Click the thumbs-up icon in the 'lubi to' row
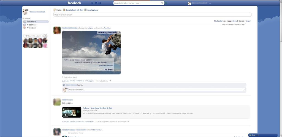Screen dimensions: 282x137 (64, 85)
